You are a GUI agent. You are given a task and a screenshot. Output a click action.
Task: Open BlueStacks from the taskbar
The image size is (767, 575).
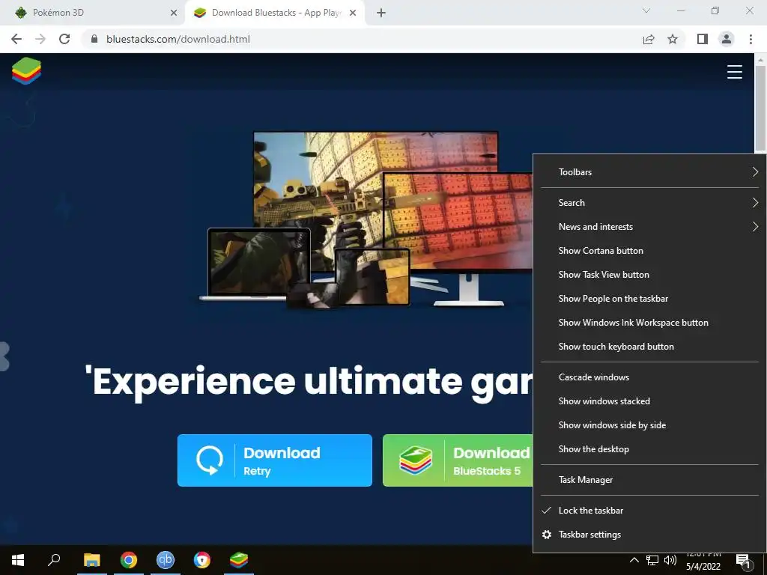239,560
